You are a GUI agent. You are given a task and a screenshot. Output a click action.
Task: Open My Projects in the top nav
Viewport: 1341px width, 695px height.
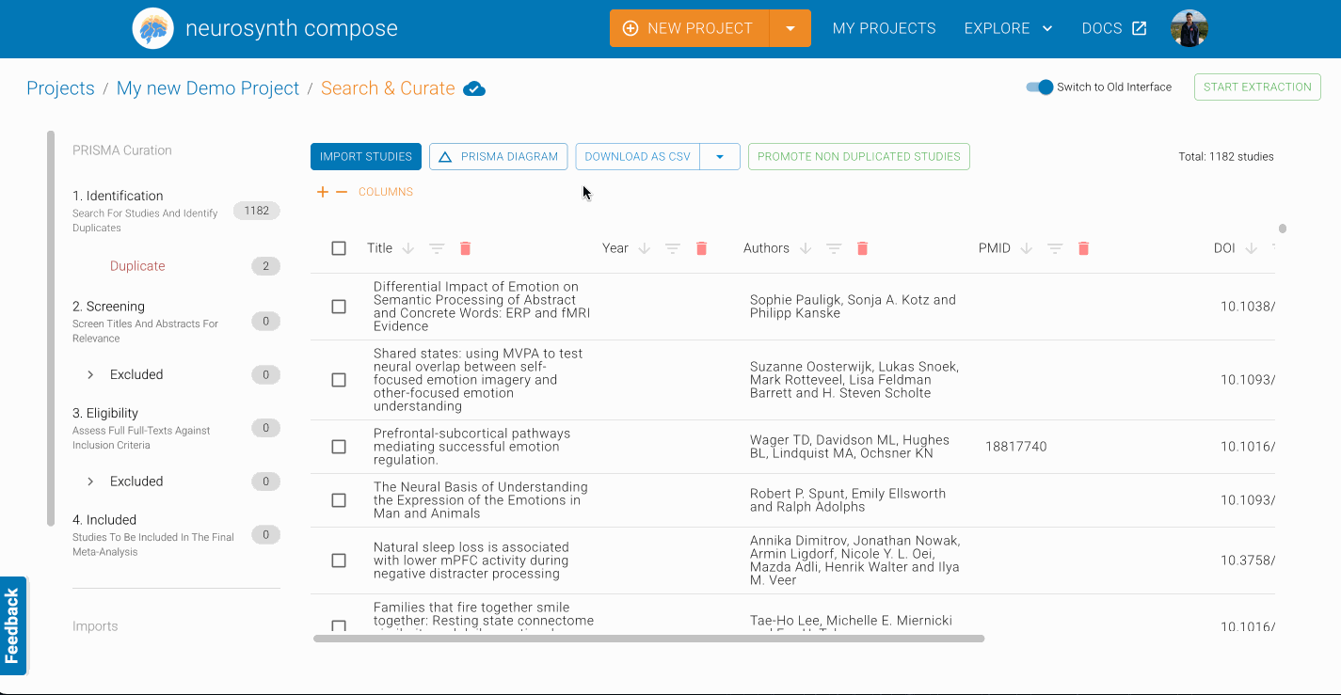click(884, 28)
